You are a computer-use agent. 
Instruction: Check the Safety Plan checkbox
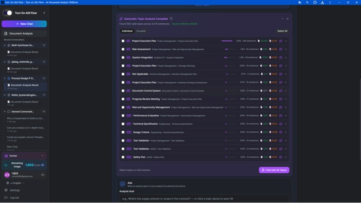tap(123, 157)
